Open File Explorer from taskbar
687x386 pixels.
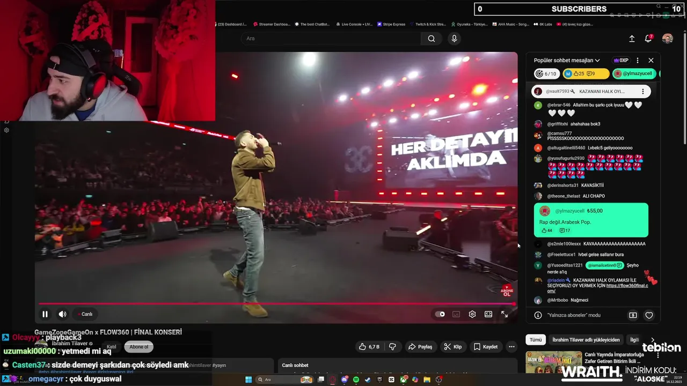tap(427, 380)
